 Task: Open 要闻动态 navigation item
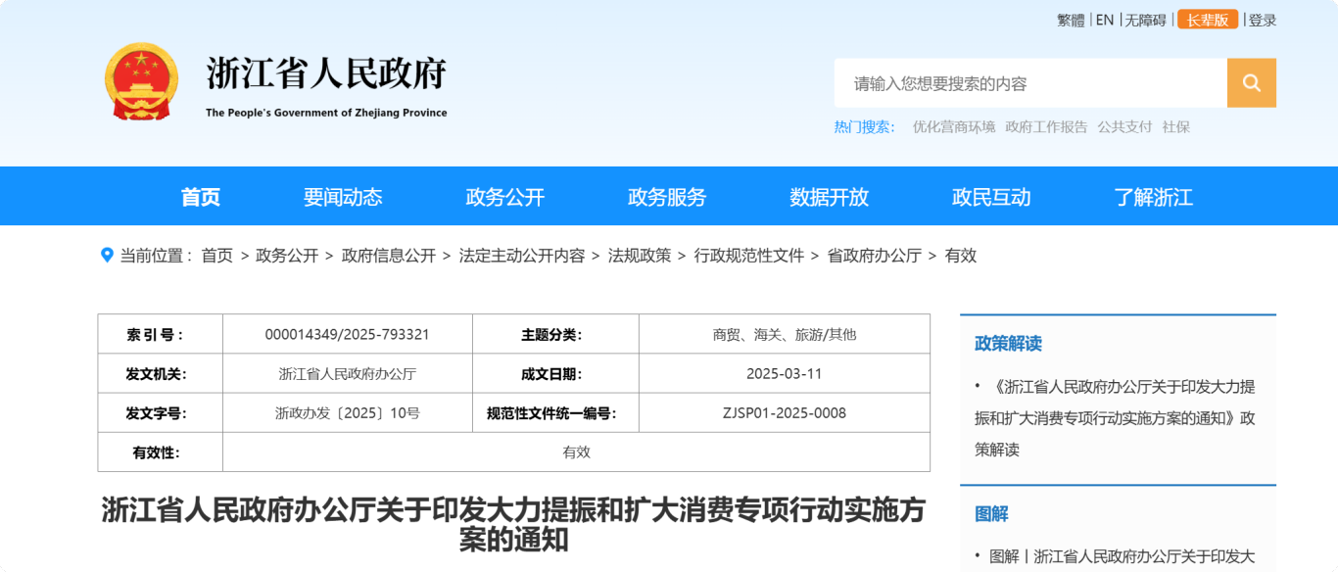pyautogui.click(x=343, y=197)
